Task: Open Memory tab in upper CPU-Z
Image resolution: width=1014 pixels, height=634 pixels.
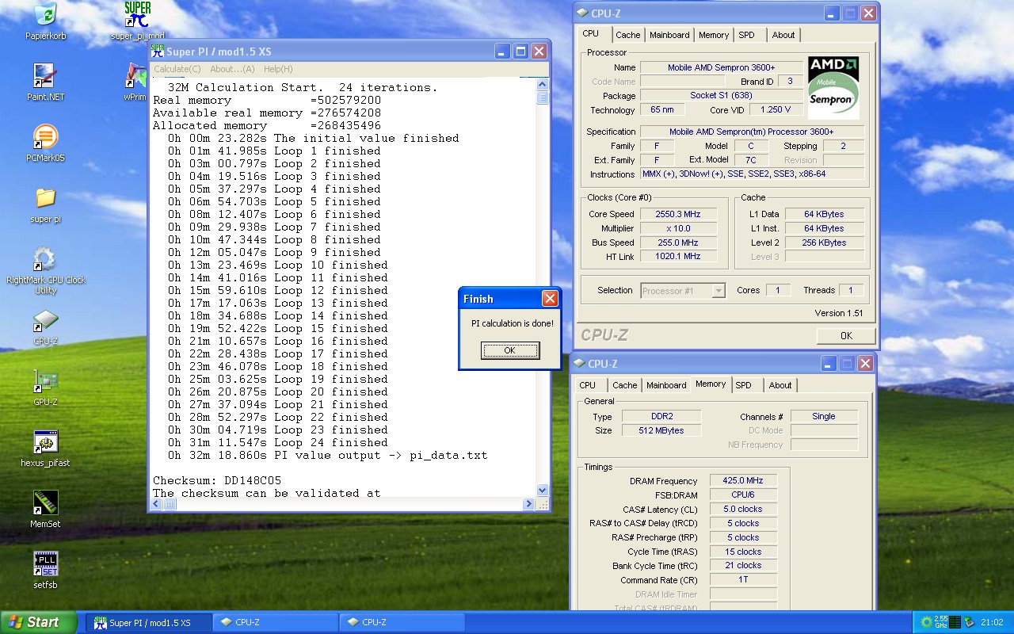Action: [714, 35]
